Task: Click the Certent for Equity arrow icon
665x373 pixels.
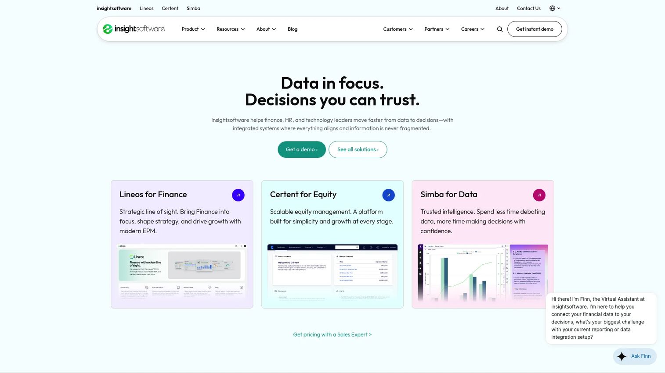Action: click(388, 195)
